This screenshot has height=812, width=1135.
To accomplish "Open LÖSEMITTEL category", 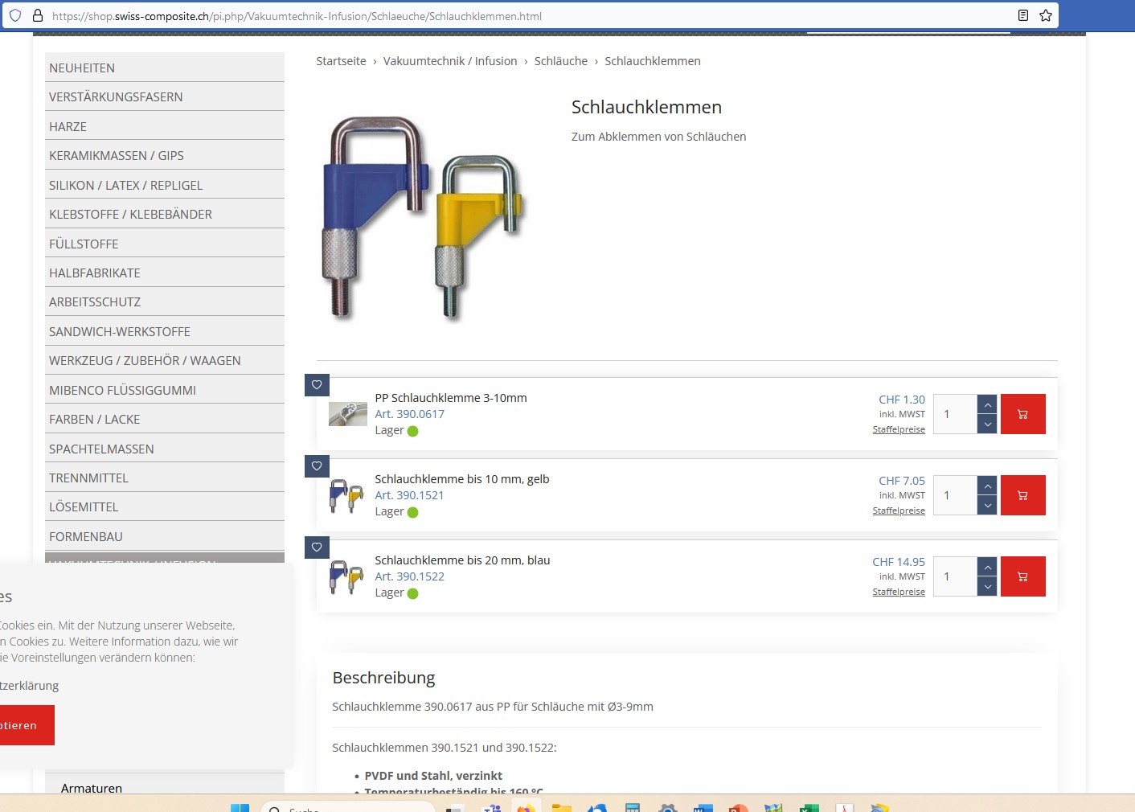I will (165, 506).
